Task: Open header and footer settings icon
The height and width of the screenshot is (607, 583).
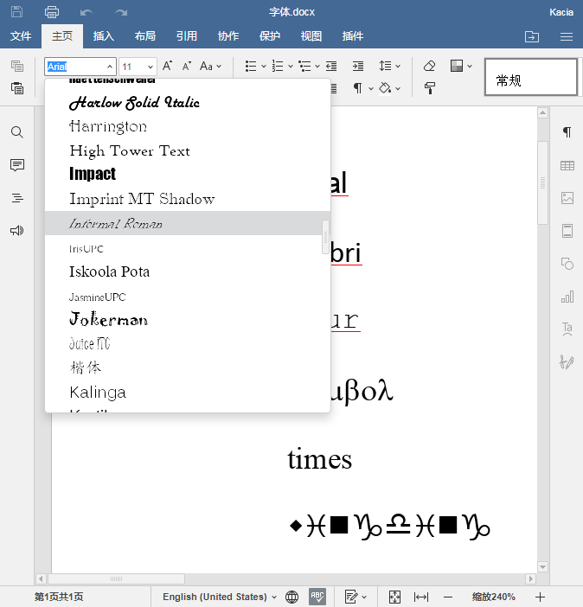Action: pos(567,231)
